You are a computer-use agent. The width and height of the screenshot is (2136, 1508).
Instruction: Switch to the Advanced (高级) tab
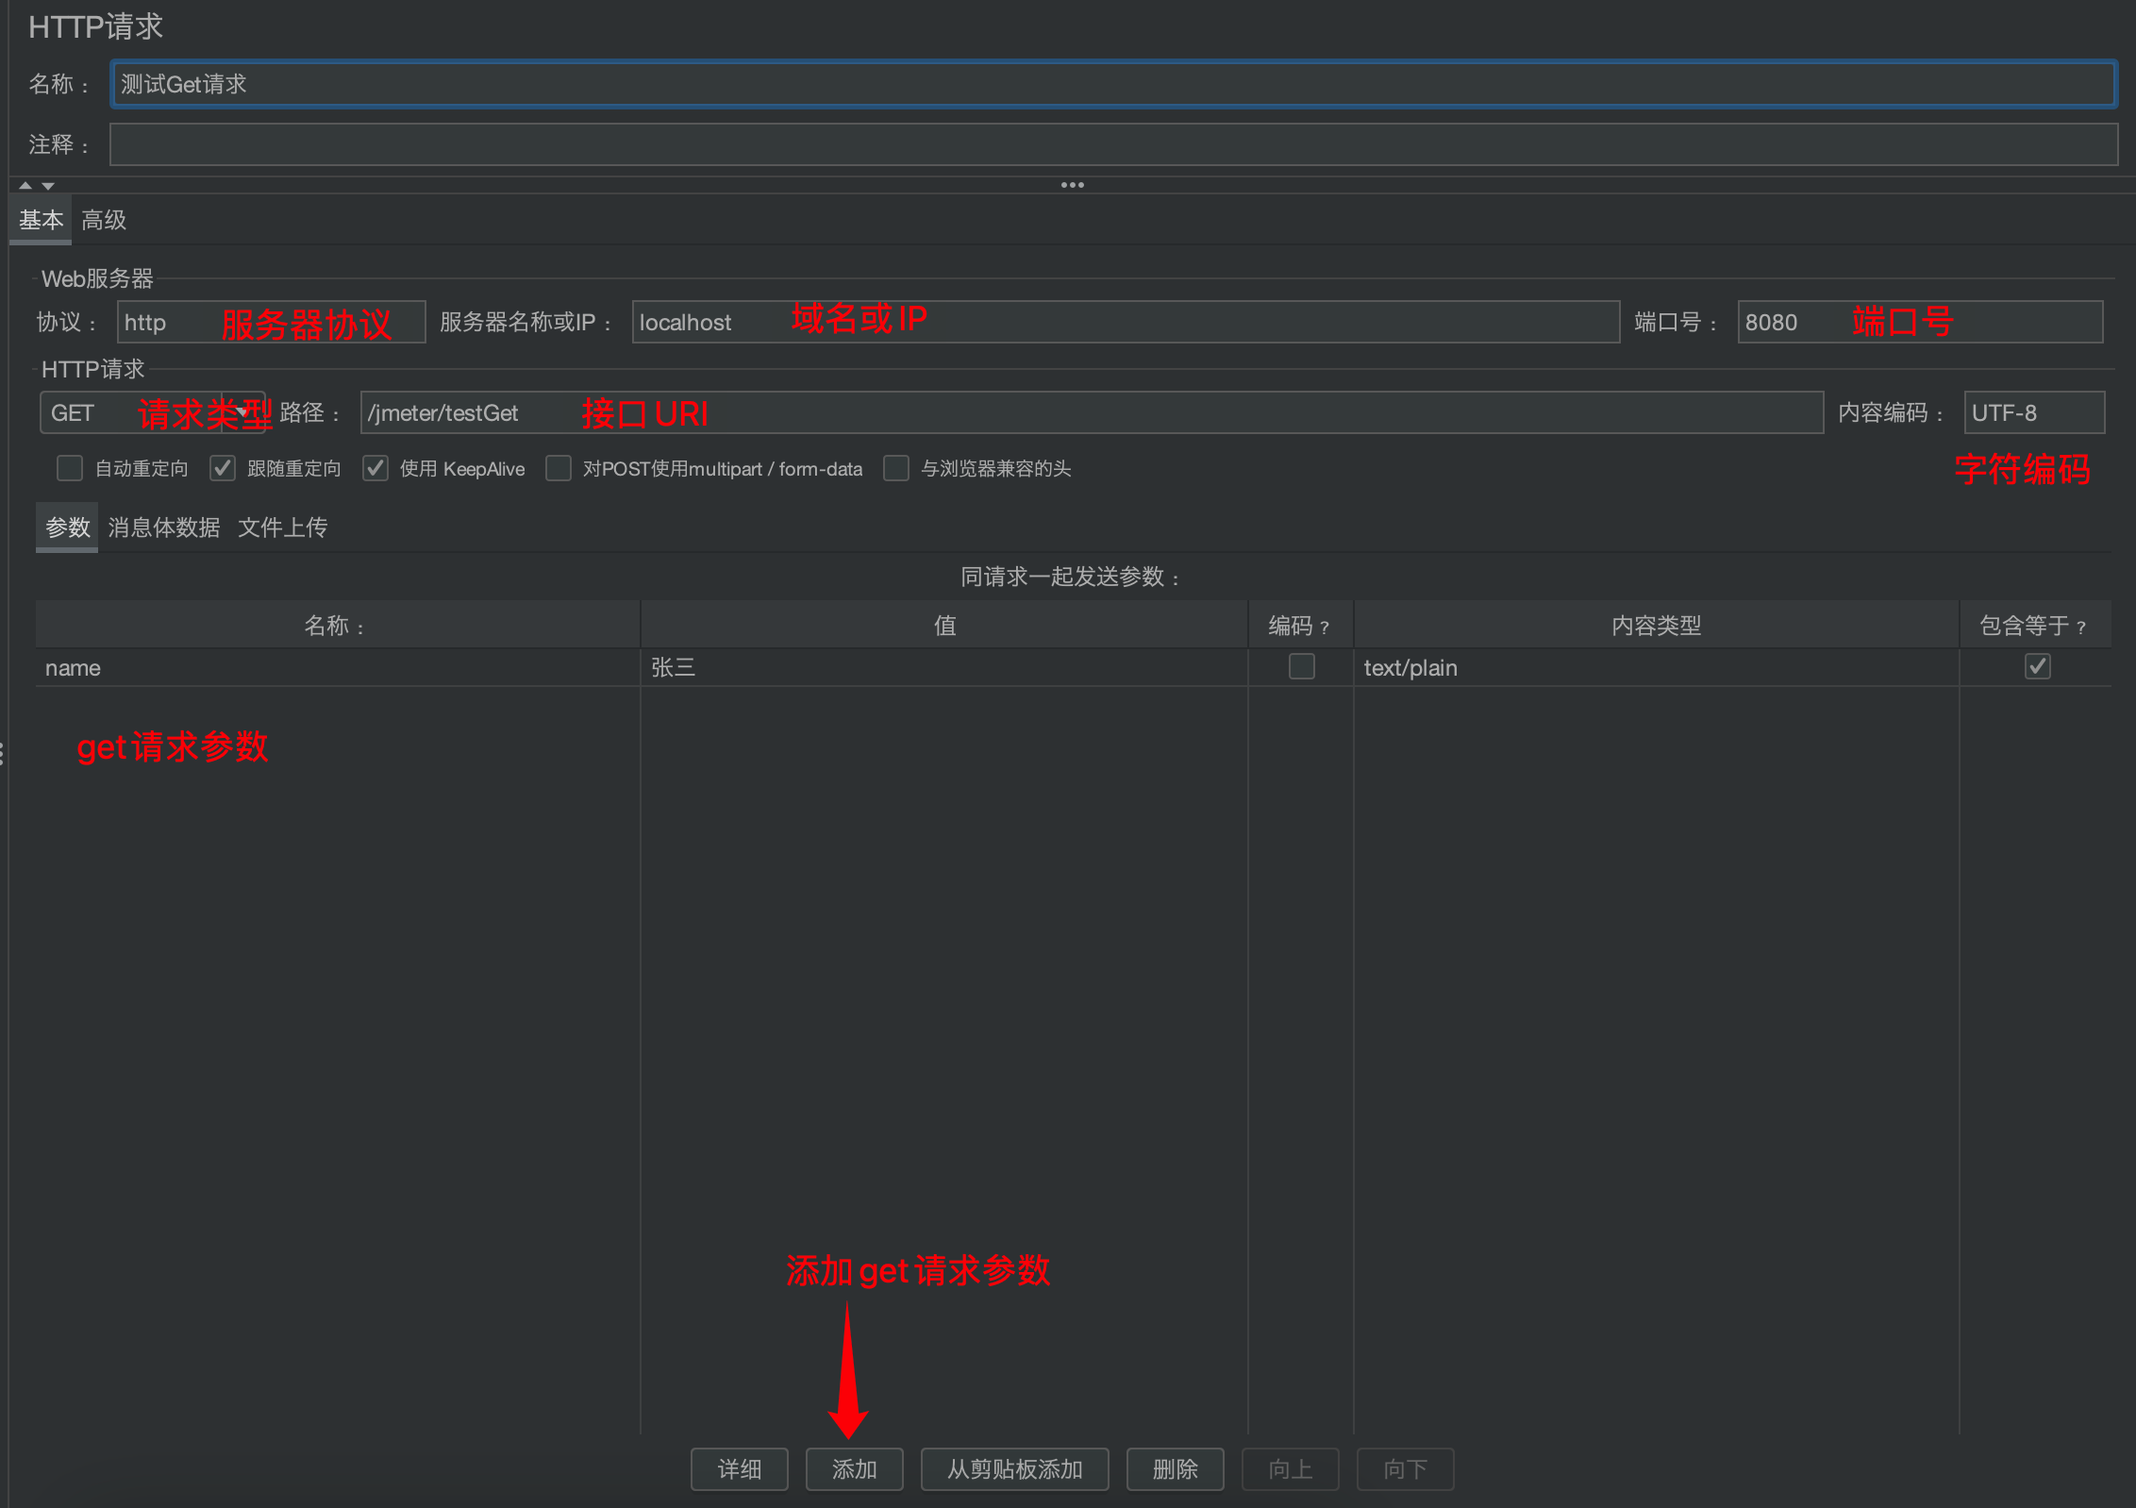(x=104, y=220)
